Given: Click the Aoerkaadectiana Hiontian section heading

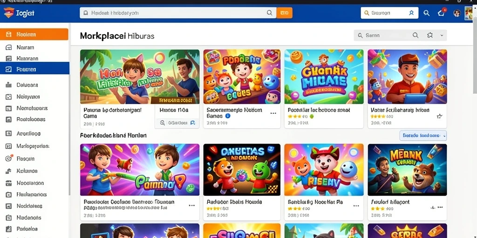Looking at the screenshot, I should click(113, 135).
